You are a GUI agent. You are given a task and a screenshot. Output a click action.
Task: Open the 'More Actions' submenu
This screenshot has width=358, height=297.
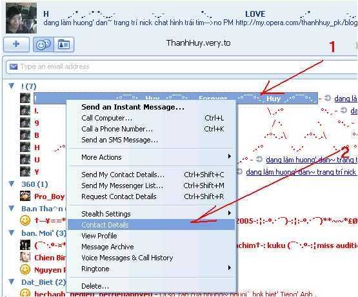pyautogui.click(x=151, y=157)
